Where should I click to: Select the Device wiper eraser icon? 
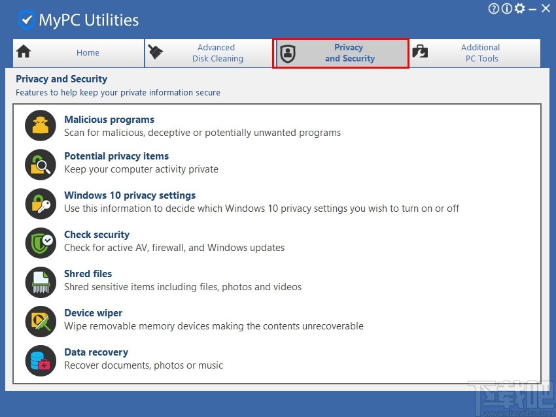click(40, 321)
